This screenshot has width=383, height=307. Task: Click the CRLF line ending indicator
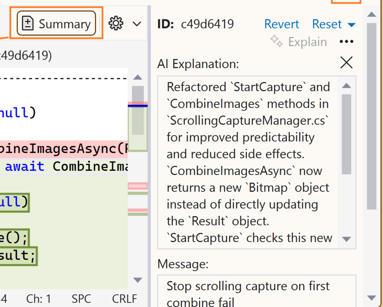125,299
